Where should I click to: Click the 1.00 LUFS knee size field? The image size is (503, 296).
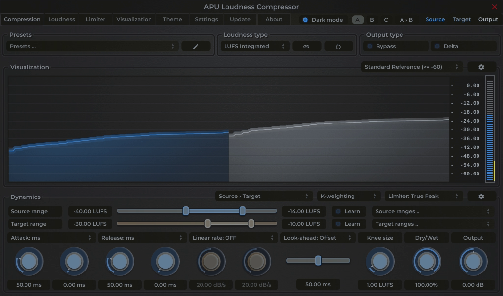pos(380,285)
